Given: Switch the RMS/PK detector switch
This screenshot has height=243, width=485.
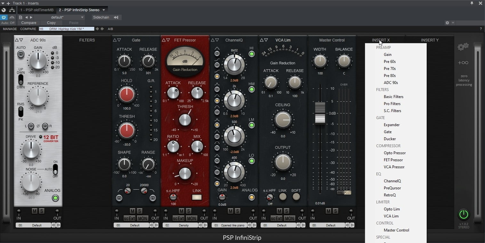Looking at the screenshot, I should (x=20, y=112).
